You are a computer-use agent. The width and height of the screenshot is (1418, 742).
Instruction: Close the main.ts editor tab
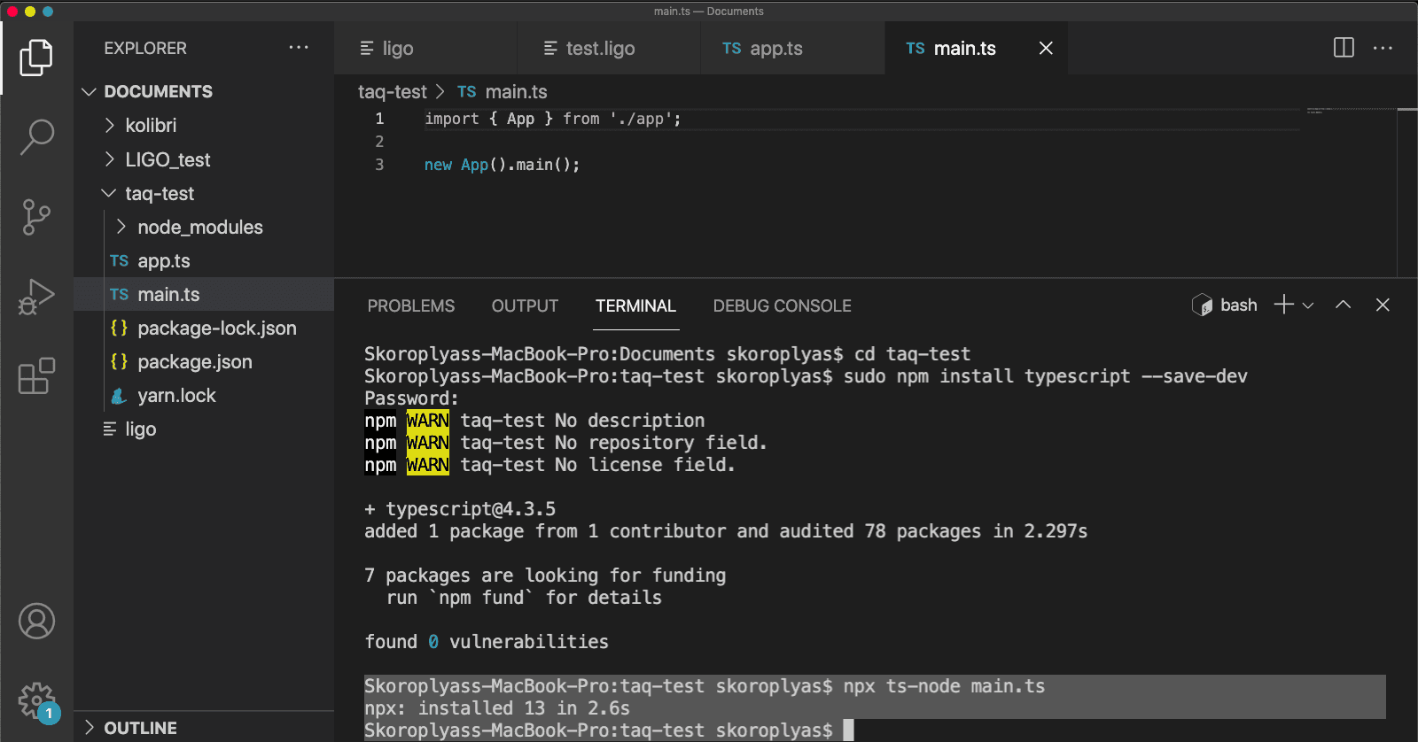(x=1046, y=49)
